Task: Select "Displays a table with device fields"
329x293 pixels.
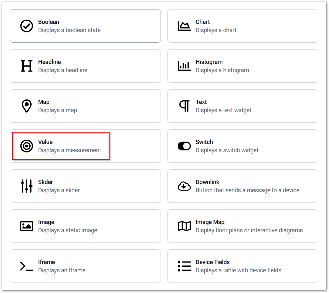Action: click(x=238, y=270)
